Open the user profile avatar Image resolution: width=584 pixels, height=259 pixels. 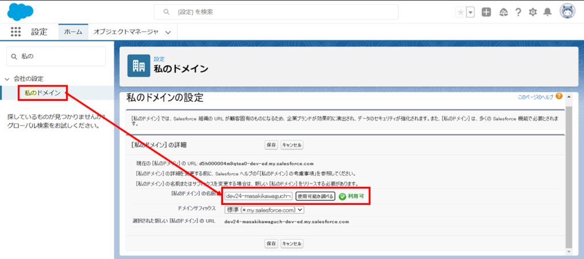567,11
